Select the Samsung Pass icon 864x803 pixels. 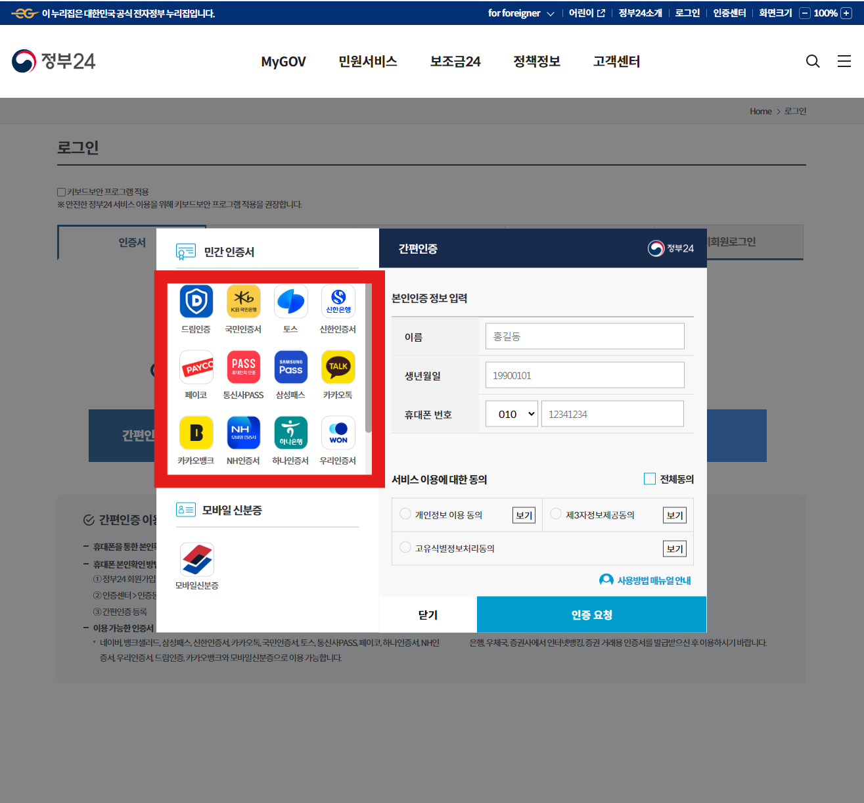pos(290,367)
